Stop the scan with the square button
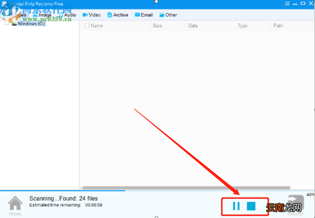Screen dimensions: 315x218 coord(251,206)
